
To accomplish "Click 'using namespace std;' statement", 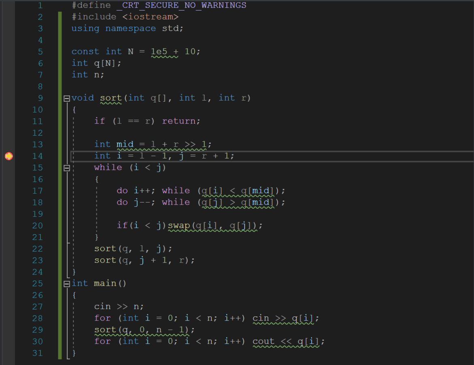I will point(127,28).
